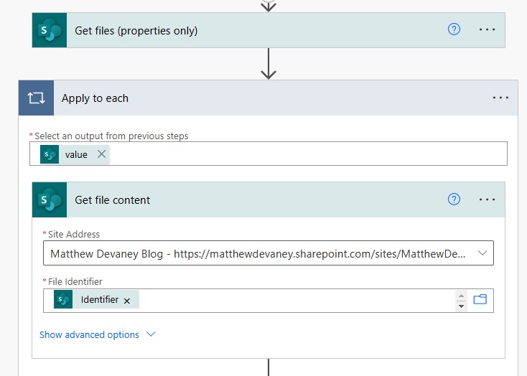Open the Get files action ellipsis menu

[x=487, y=29]
